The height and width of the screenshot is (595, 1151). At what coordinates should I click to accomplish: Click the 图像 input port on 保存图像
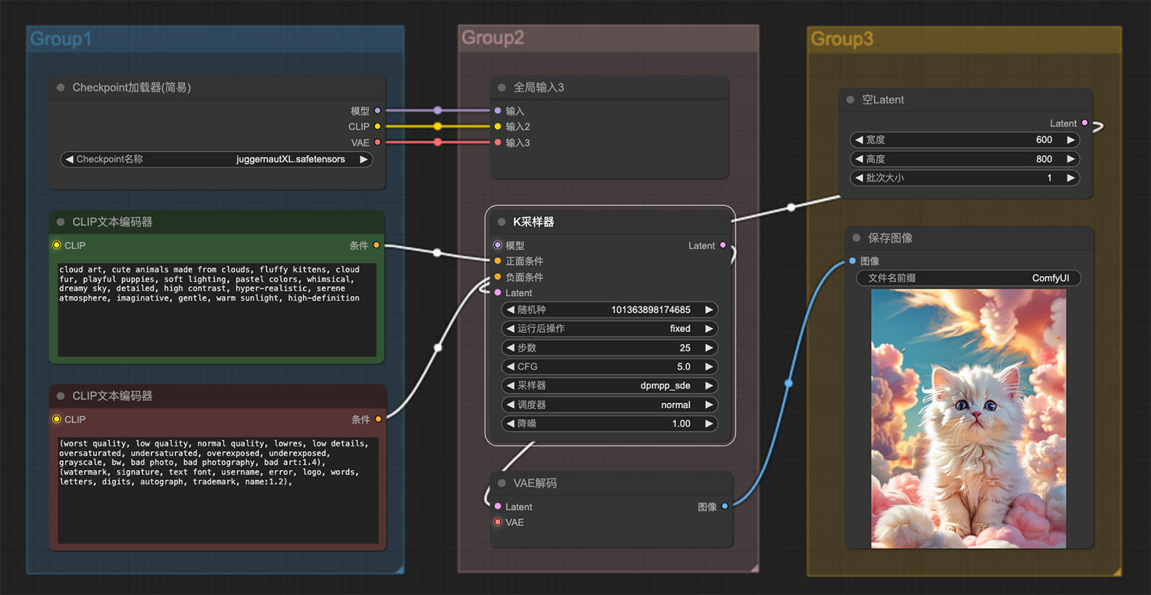[853, 261]
